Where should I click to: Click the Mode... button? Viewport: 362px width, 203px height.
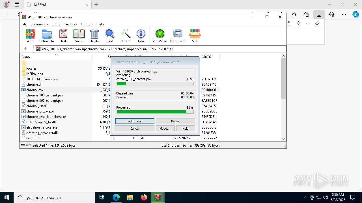pos(165,129)
